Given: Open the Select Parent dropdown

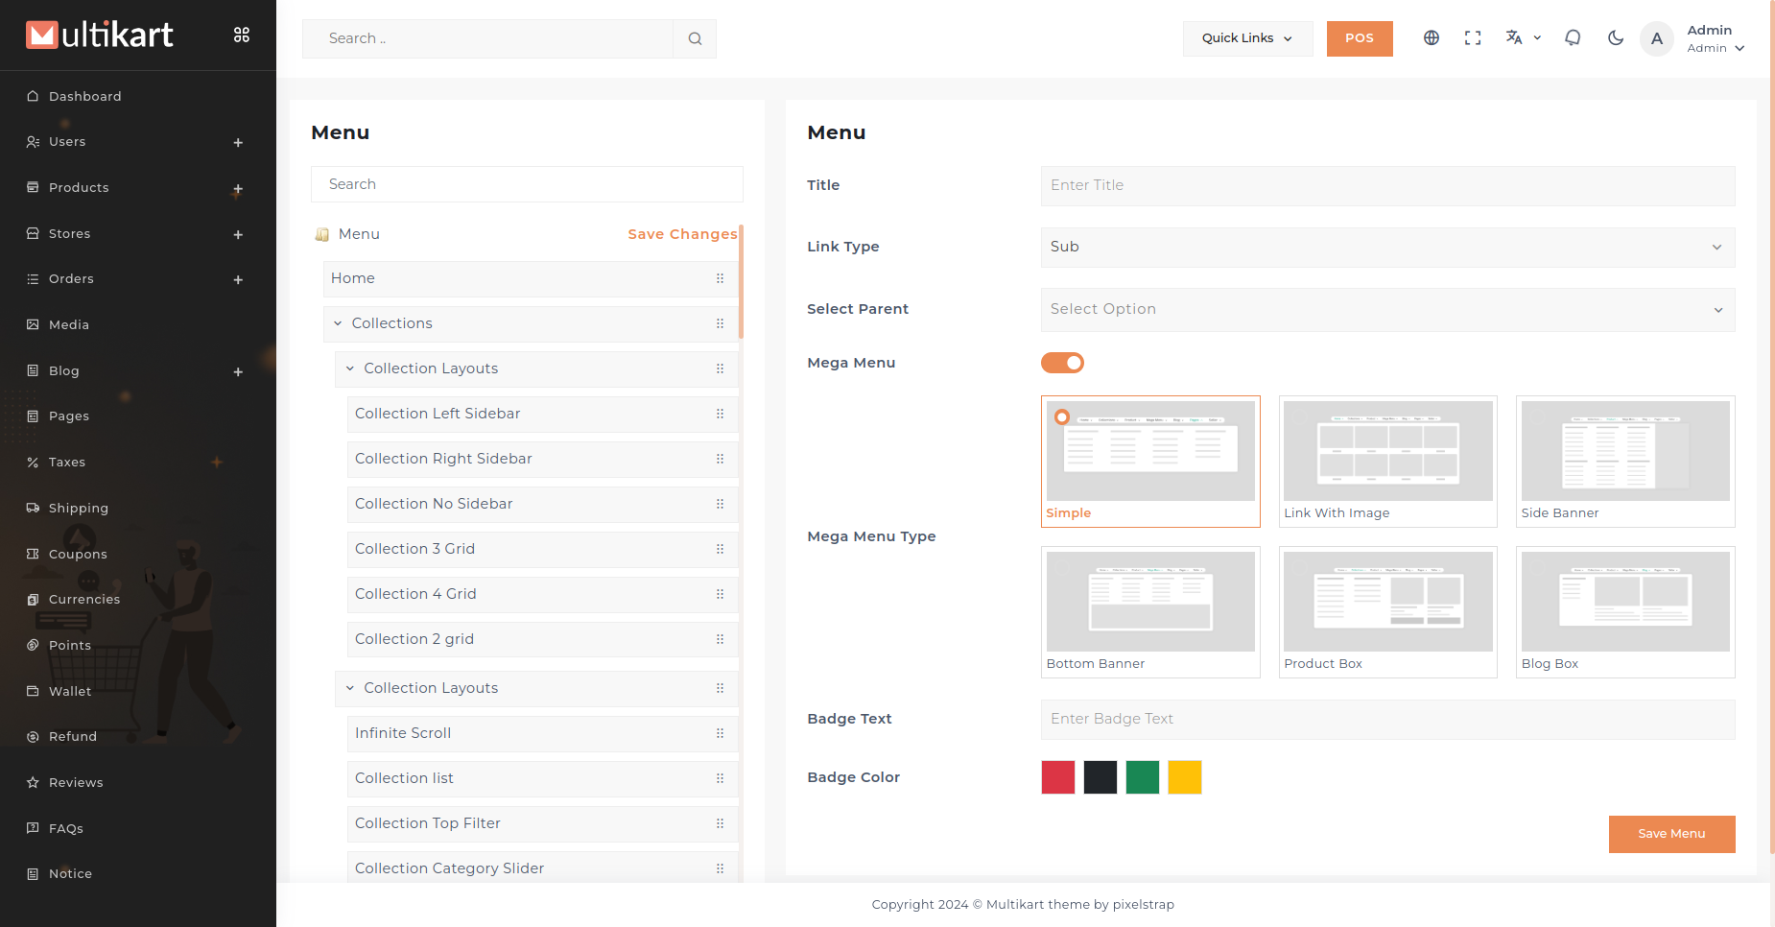Looking at the screenshot, I should click(x=1387, y=309).
